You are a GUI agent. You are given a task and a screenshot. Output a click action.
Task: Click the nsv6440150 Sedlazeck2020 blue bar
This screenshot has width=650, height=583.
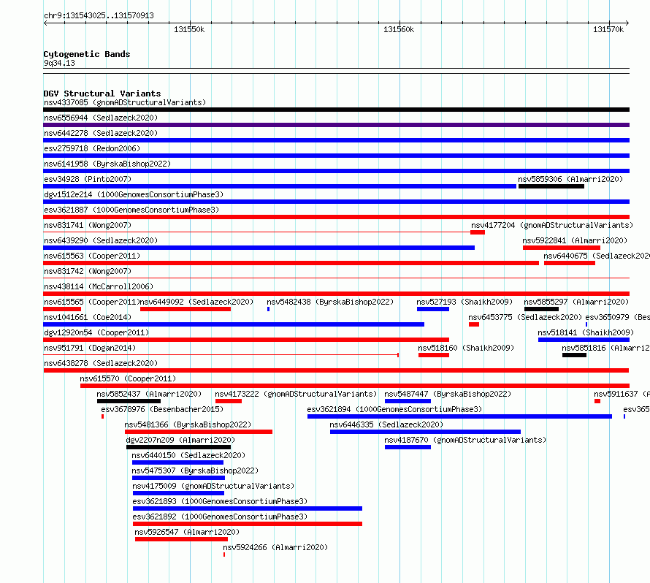click(x=178, y=462)
